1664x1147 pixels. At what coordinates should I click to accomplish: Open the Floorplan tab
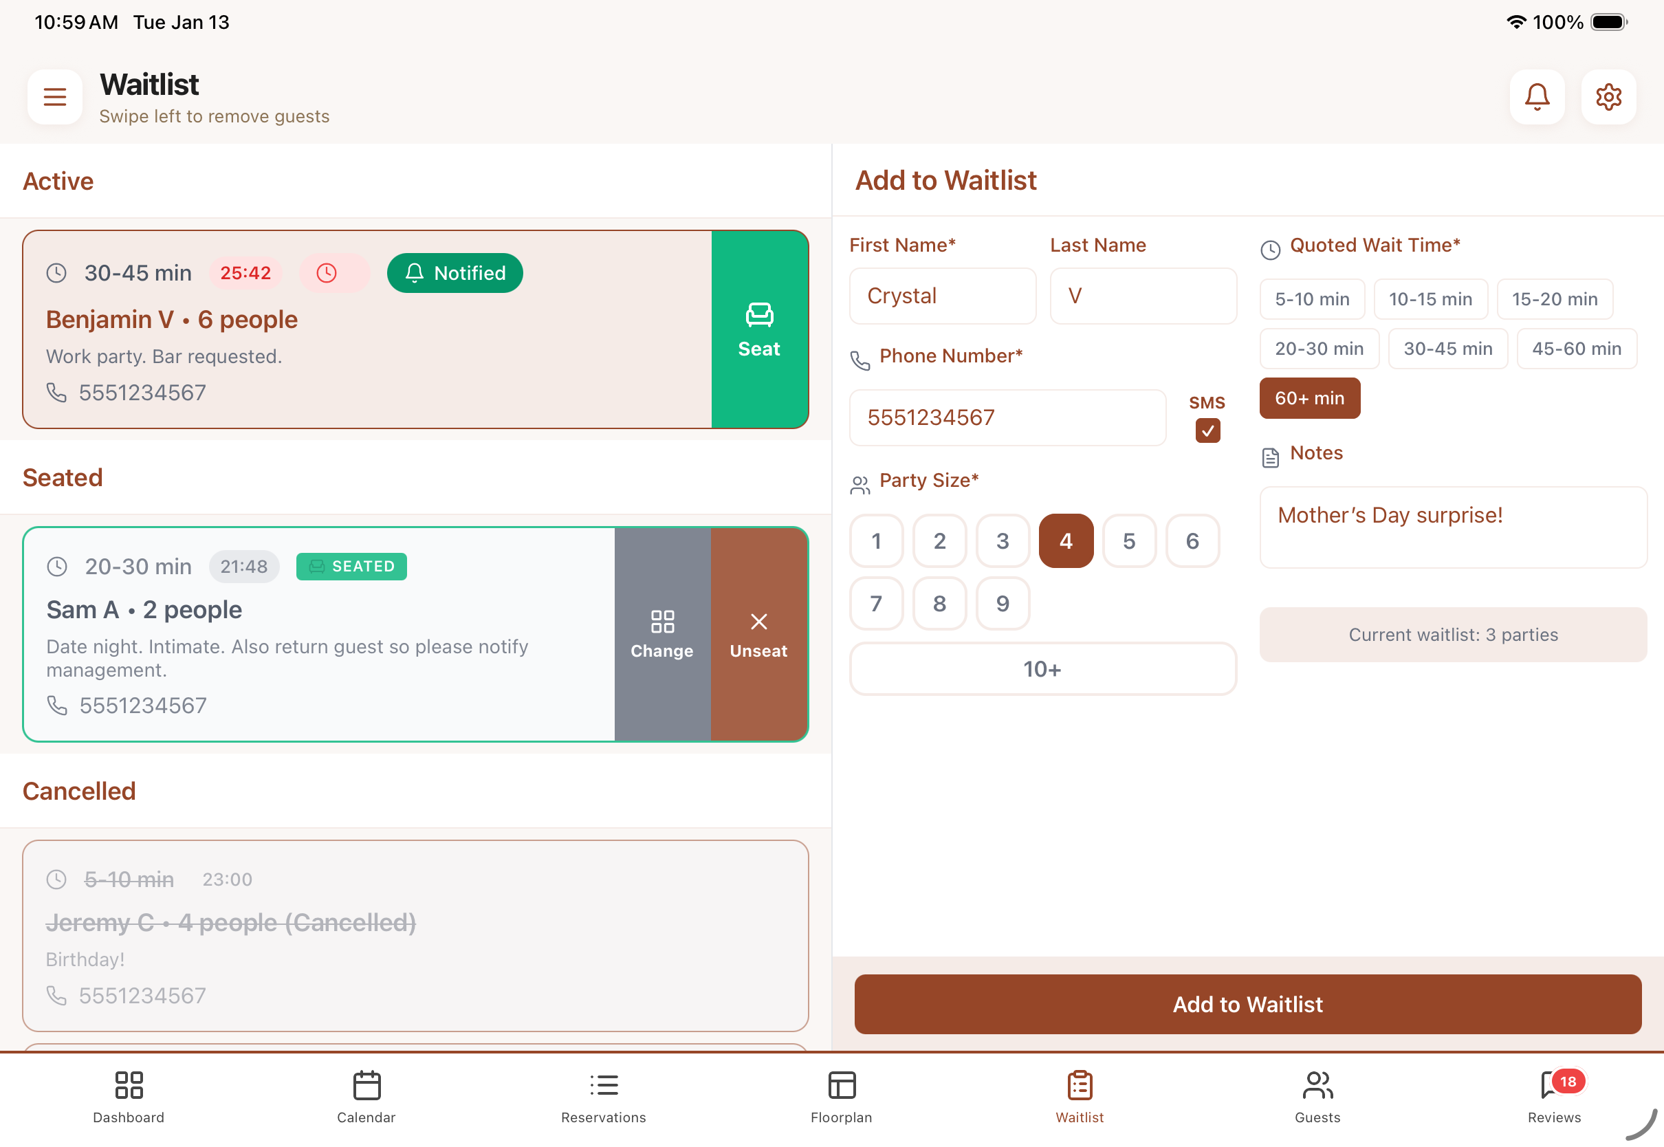click(x=841, y=1096)
